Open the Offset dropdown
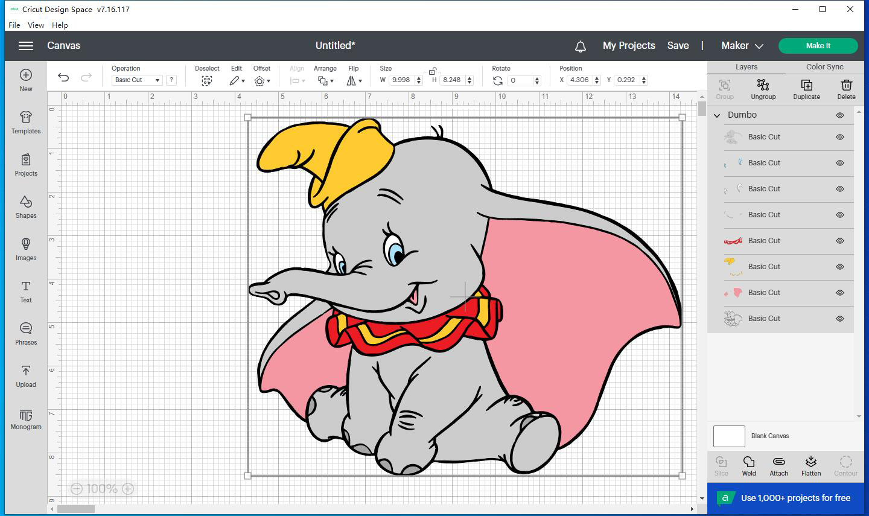 coord(262,80)
